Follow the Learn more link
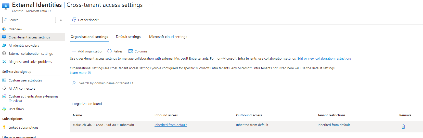The width and height of the screenshot is (423, 138). click(x=78, y=73)
